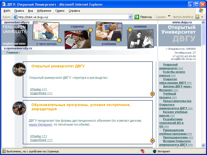Click the green Переход go arrow icon
207x155 pixels.
137,17
